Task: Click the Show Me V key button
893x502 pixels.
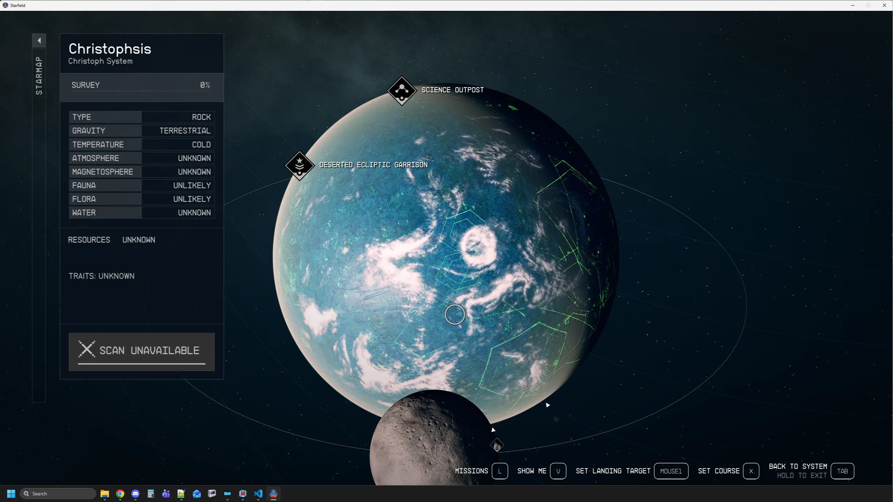Action: point(558,471)
